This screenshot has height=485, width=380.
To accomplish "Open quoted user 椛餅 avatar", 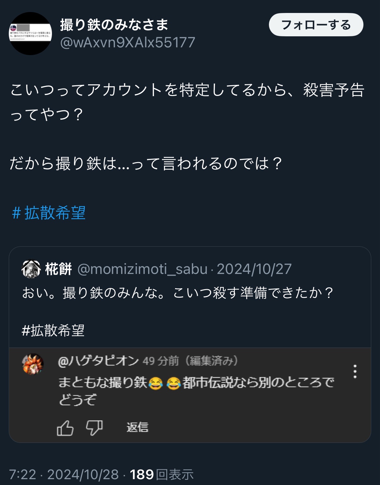I will tap(31, 269).
